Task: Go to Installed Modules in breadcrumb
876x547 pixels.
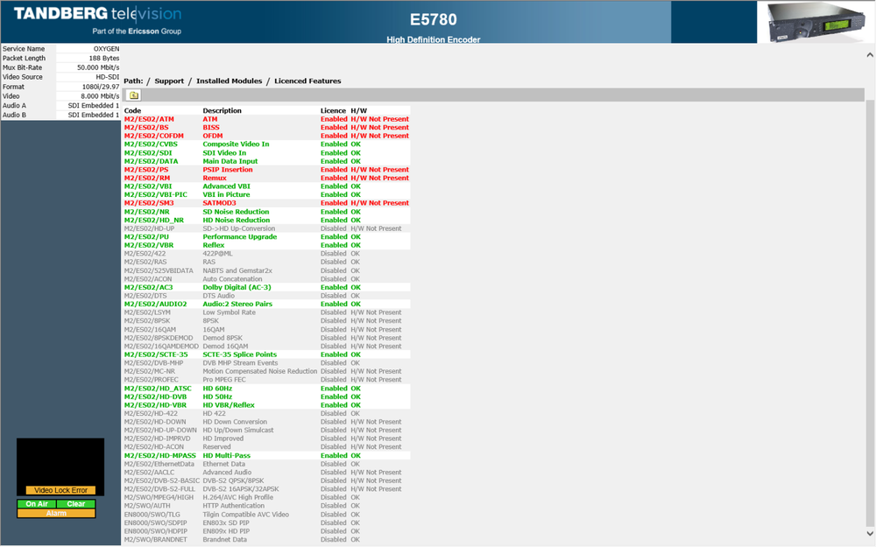Action: click(x=229, y=81)
